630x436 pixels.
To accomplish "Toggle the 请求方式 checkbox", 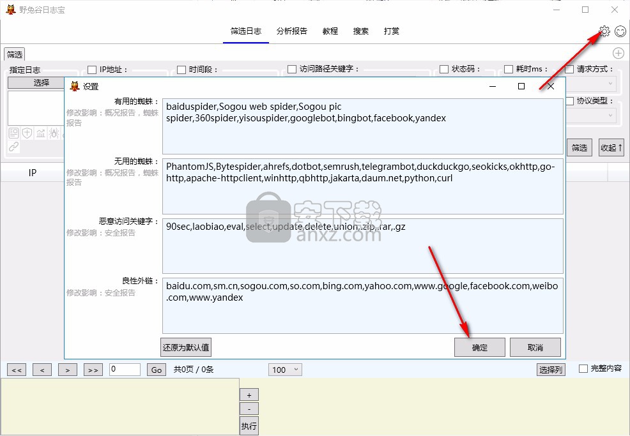I will click(569, 69).
